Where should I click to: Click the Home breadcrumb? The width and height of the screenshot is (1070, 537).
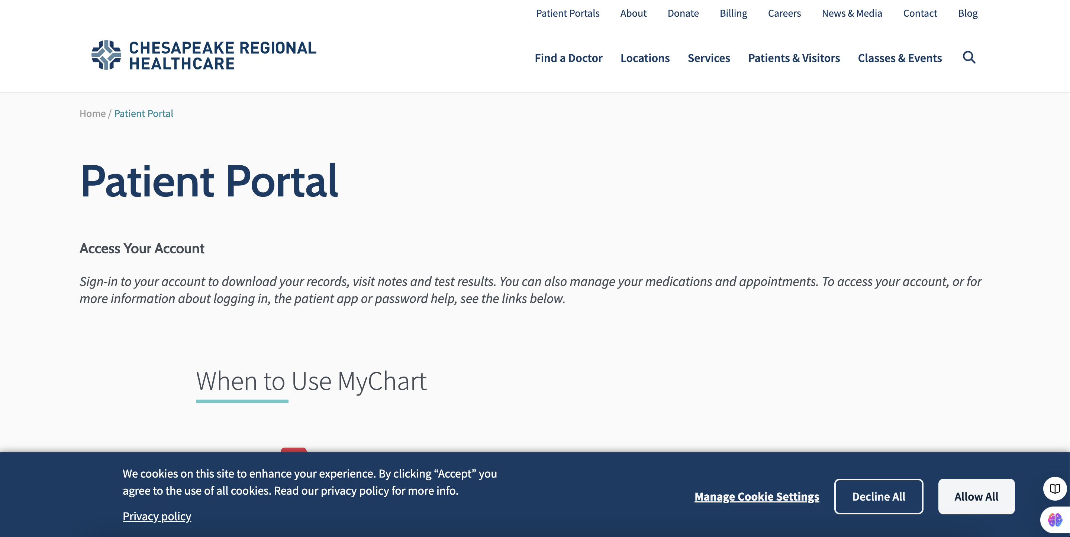pyautogui.click(x=92, y=113)
